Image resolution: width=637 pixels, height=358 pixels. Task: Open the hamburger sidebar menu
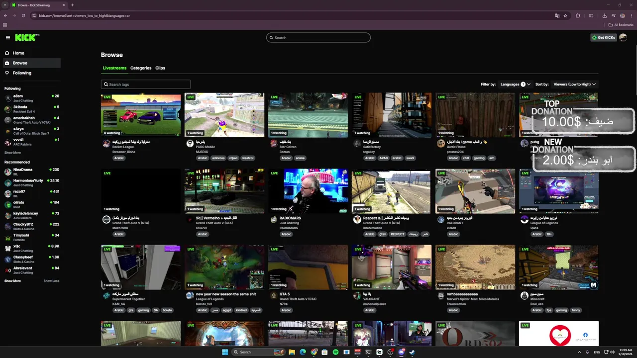(x=7, y=38)
